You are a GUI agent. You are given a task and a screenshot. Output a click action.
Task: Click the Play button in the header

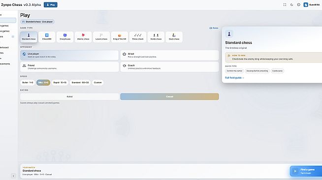(51, 5)
